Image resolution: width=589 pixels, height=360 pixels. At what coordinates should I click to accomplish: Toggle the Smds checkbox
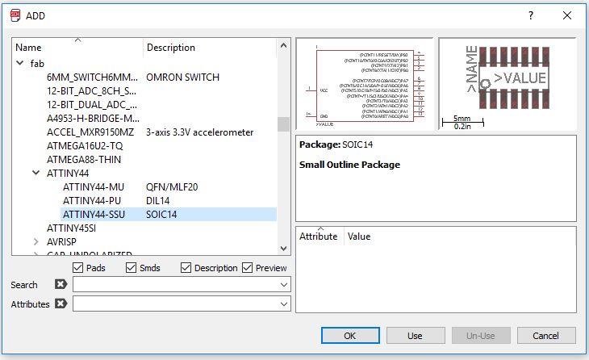131,267
